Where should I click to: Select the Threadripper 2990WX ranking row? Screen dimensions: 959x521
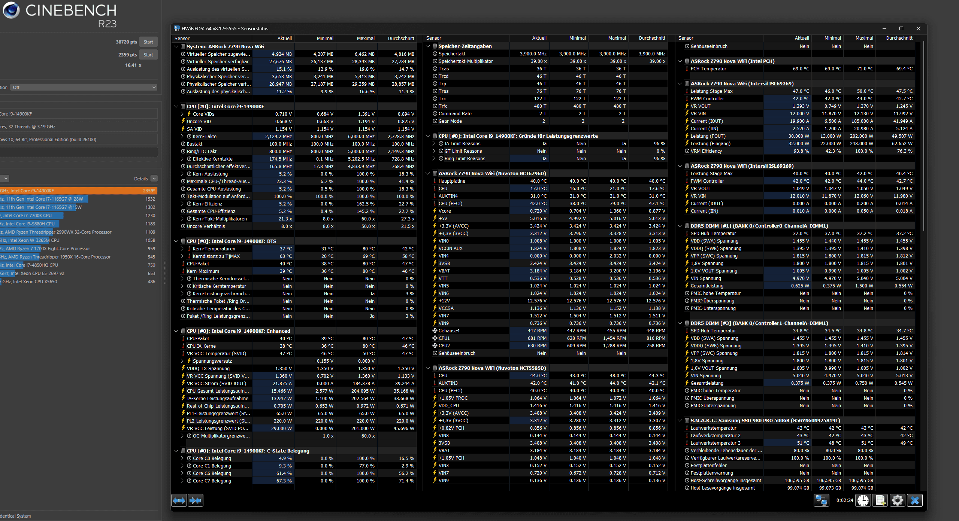[78, 232]
